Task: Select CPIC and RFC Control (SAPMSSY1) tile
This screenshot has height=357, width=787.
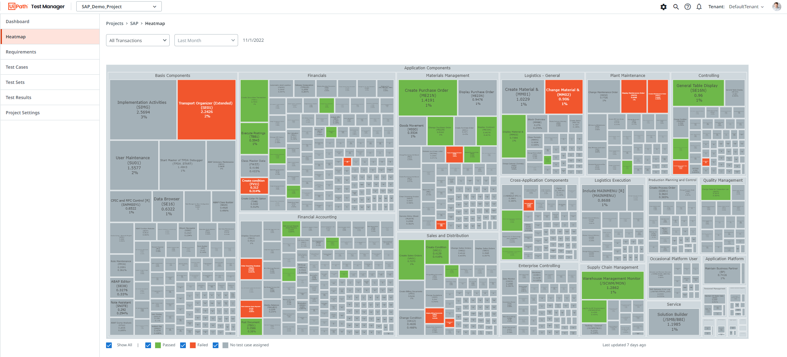Action: (131, 206)
